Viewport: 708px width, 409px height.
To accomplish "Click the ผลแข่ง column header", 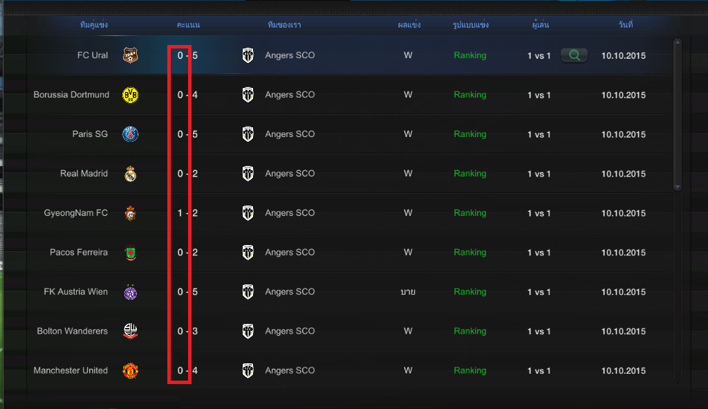I will click(x=409, y=25).
